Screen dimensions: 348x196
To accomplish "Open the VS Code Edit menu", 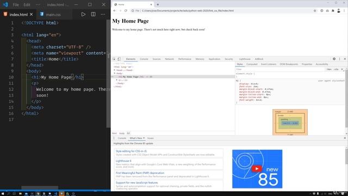I will 27,5.
